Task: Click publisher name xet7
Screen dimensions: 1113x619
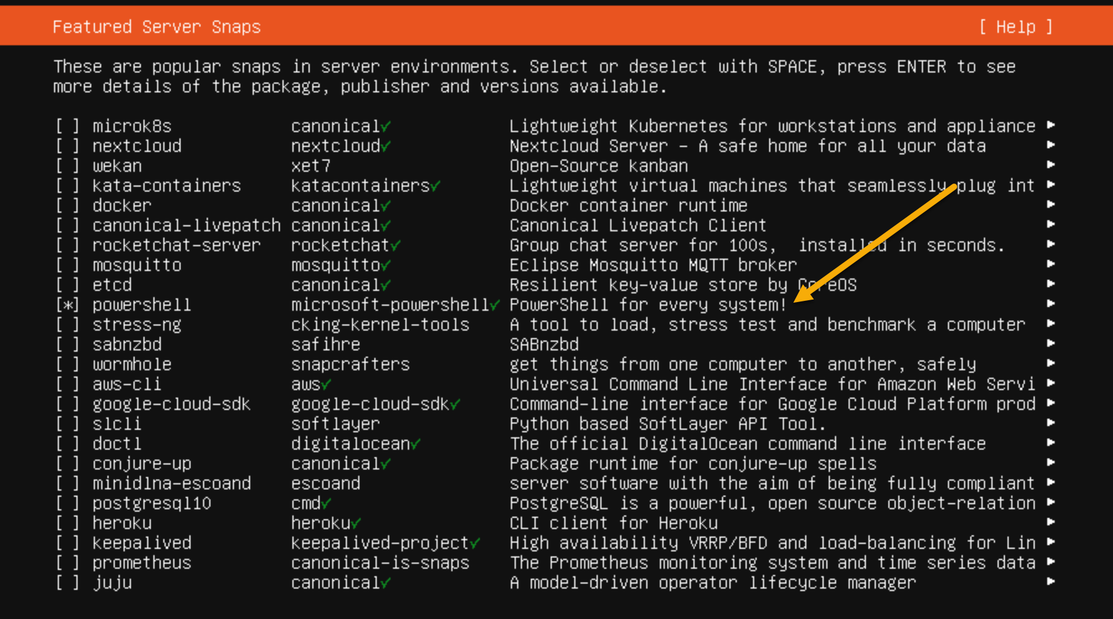Action: [x=311, y=166]
